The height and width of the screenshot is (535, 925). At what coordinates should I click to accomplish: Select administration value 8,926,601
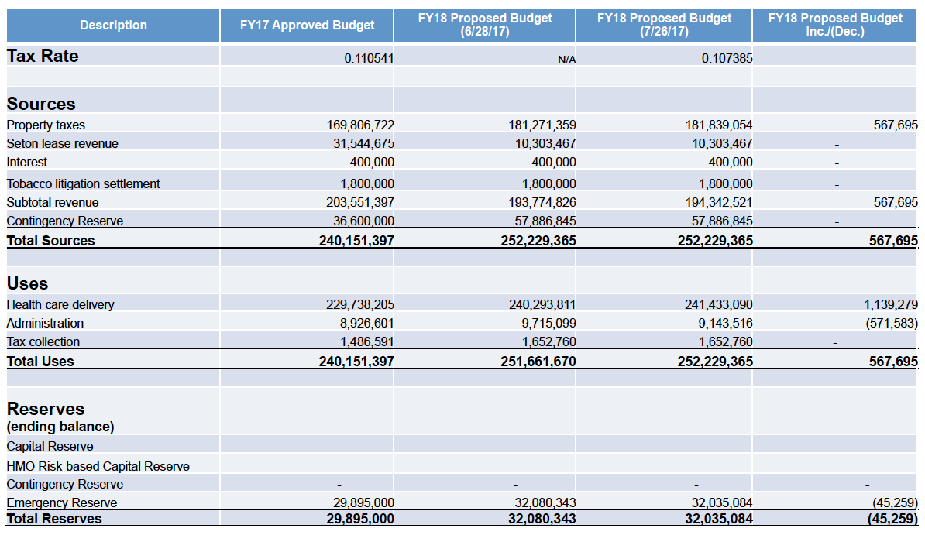coord(367,323)
